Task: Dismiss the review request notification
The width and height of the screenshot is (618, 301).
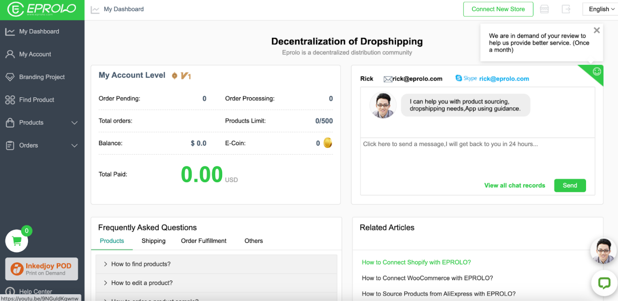Action: [597, 30]
